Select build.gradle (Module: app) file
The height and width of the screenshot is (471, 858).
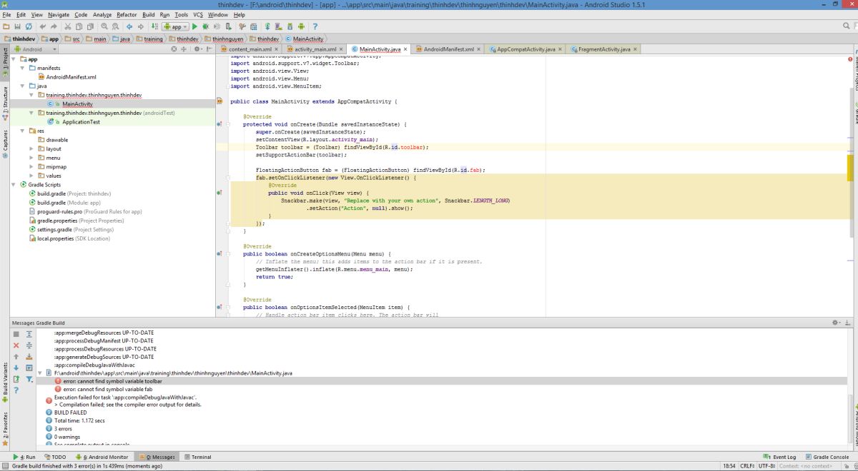(69, 203)
